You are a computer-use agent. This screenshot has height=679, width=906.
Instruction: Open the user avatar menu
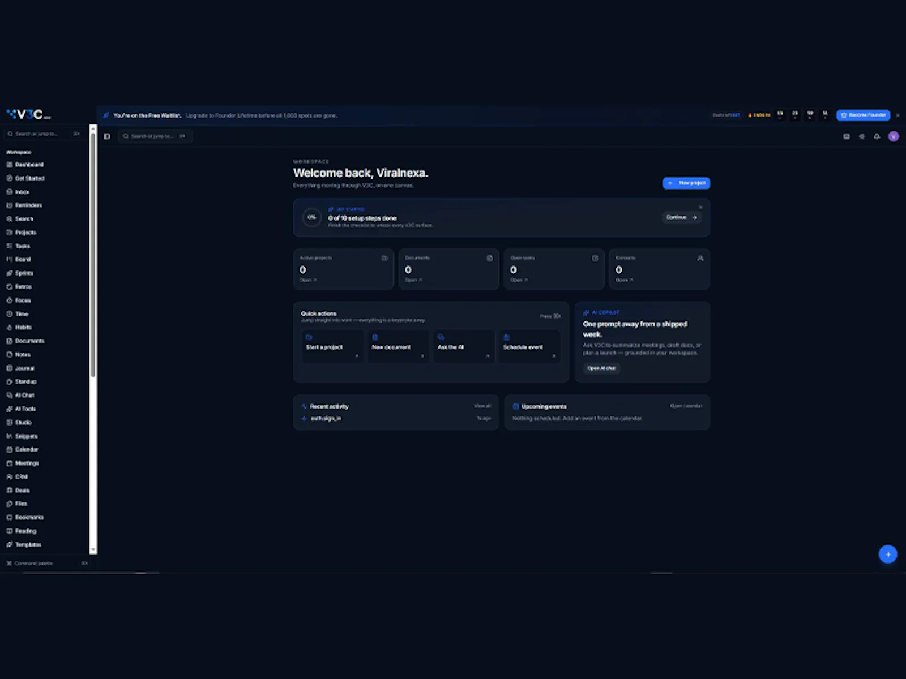pos(894,136)
